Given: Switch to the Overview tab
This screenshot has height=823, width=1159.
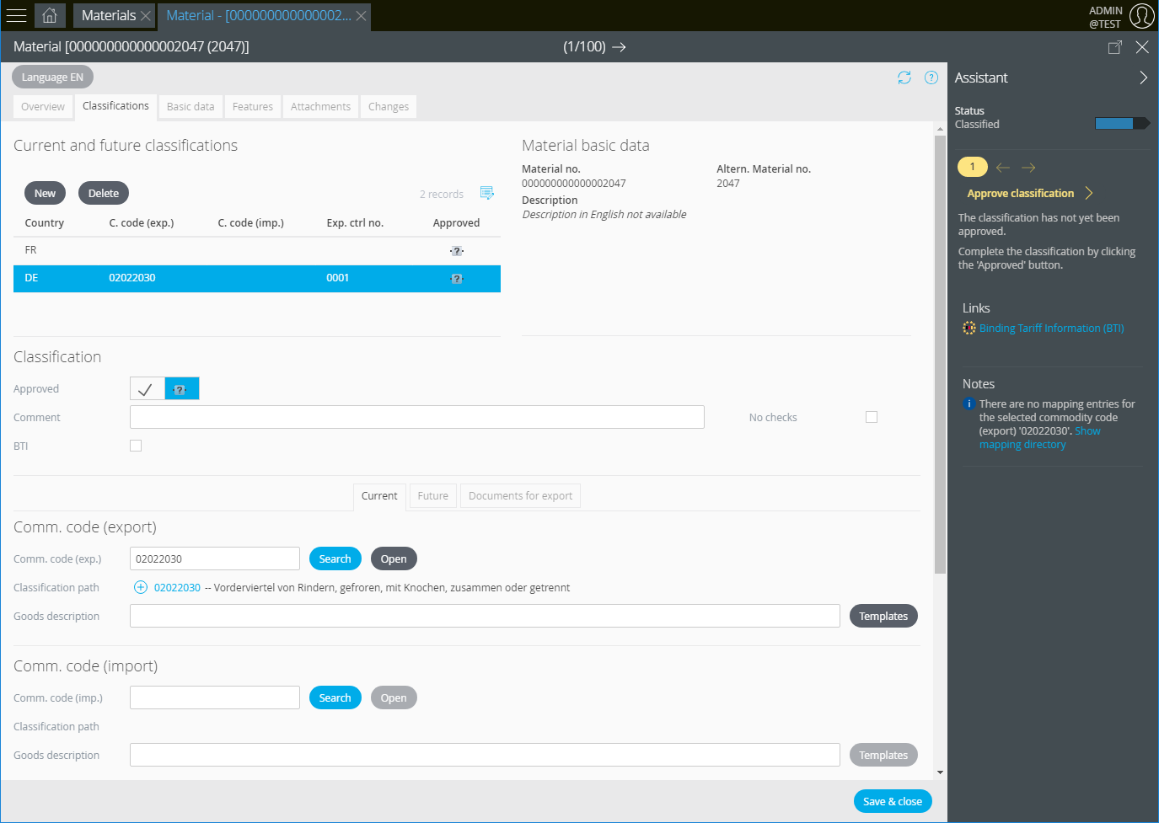Looking at the screenshot, I should (x=43, y=107).
